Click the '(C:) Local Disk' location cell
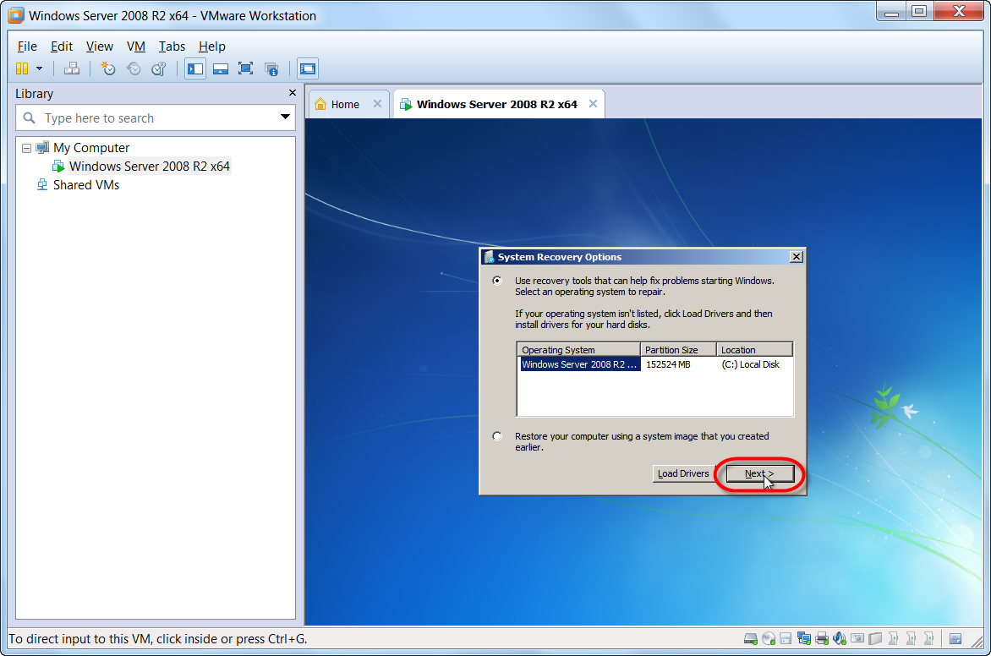Screen dimensions: 991x656 [750, 364]
